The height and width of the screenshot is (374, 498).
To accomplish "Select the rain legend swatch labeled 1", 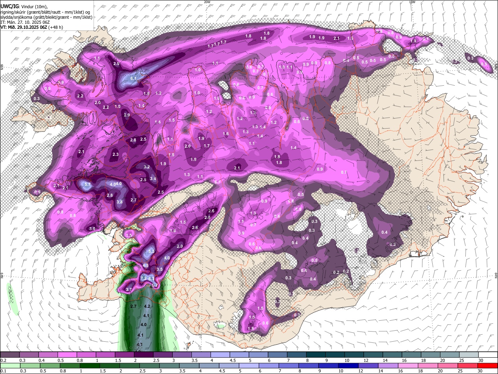I will point(89,365).
